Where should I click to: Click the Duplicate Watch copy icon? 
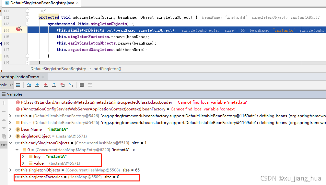[x=4, y=136]
